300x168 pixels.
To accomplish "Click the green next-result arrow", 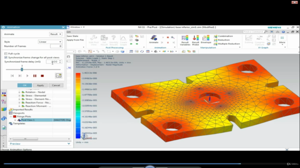I will pos(137,44).
